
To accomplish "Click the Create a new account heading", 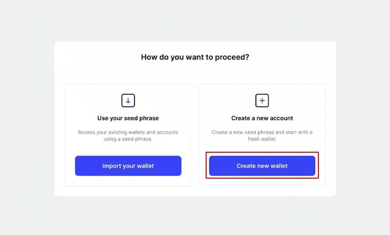I will pos(262,118).
